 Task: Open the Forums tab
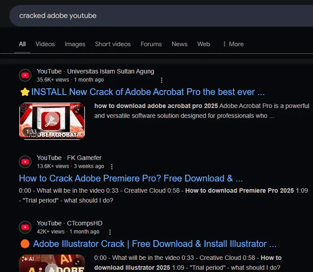151,44
